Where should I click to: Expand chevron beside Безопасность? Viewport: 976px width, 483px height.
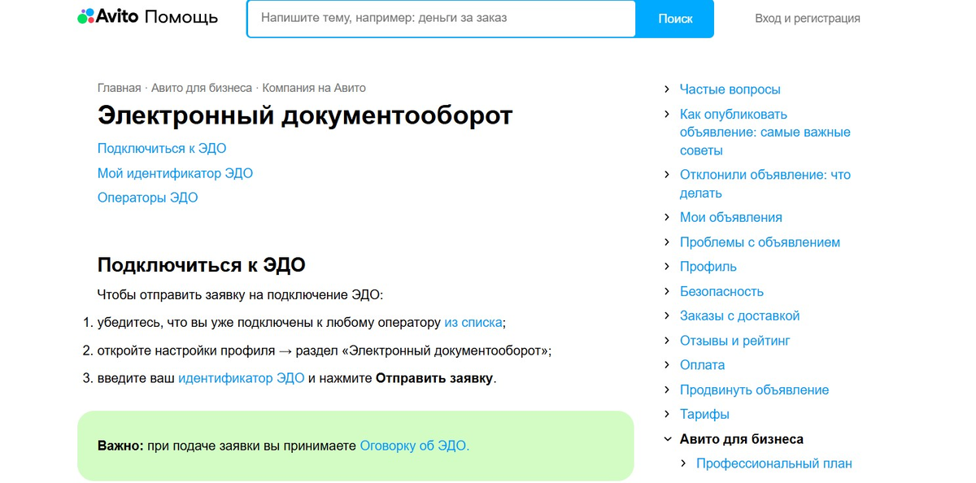(667, 291)
